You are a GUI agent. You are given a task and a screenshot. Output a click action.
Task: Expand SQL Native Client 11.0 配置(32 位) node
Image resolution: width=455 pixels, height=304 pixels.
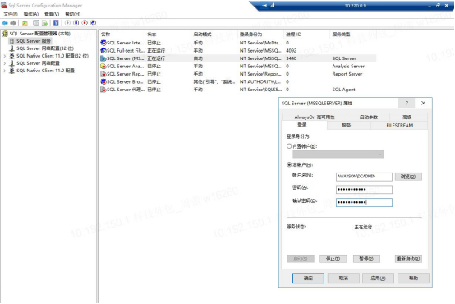[5, 56]
